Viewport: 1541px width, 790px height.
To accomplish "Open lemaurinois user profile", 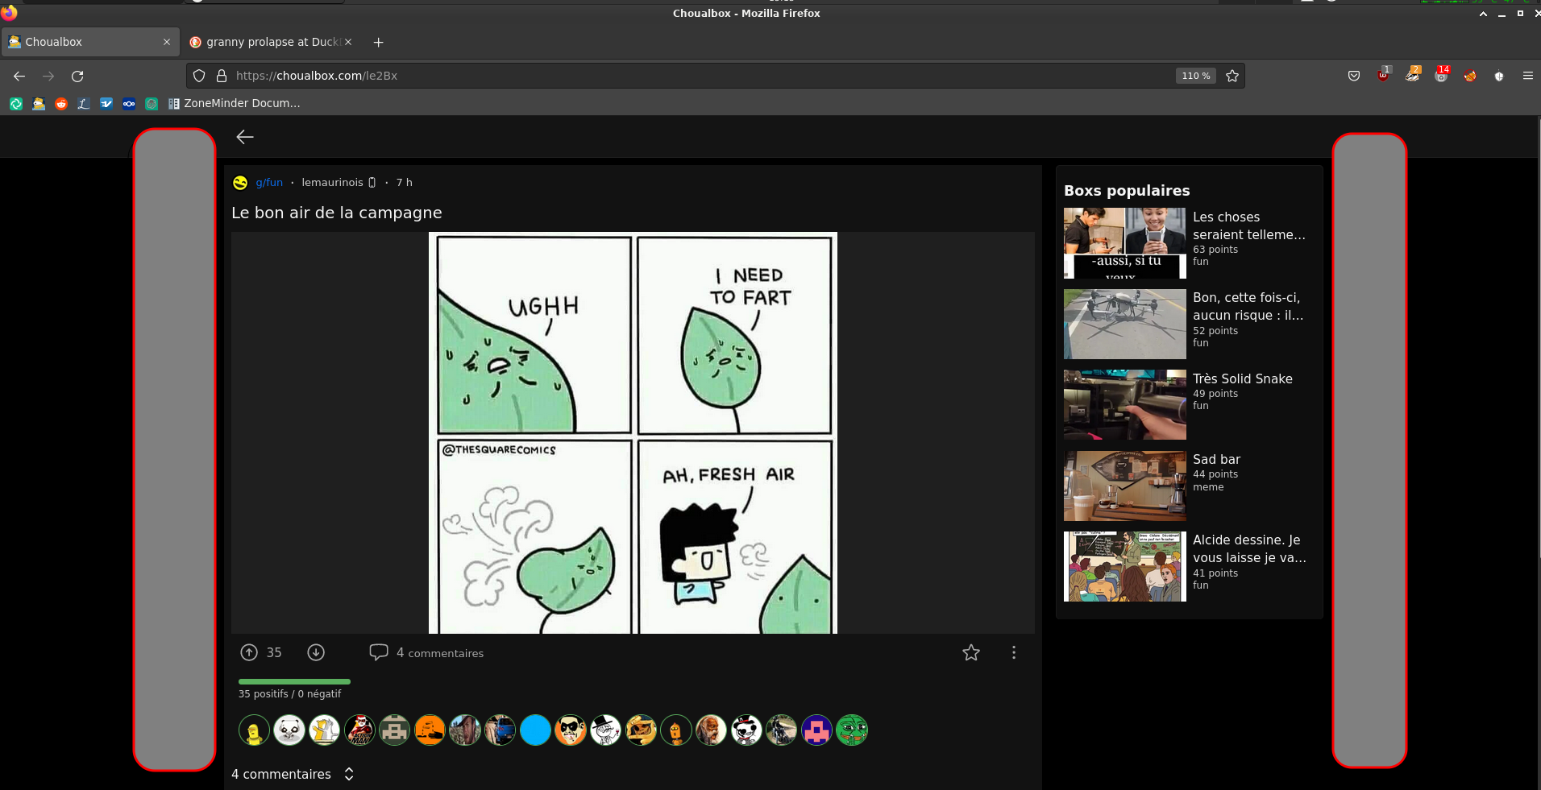I will [x=332, y=183].
